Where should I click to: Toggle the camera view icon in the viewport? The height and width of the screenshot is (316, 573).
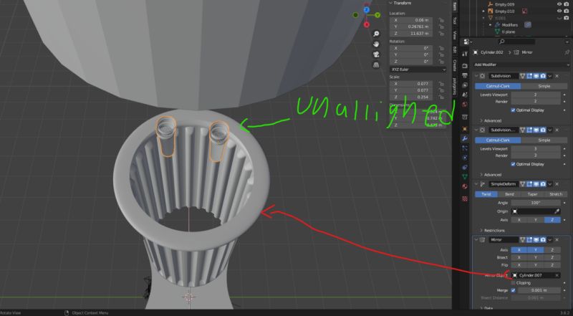coord(376,54)
